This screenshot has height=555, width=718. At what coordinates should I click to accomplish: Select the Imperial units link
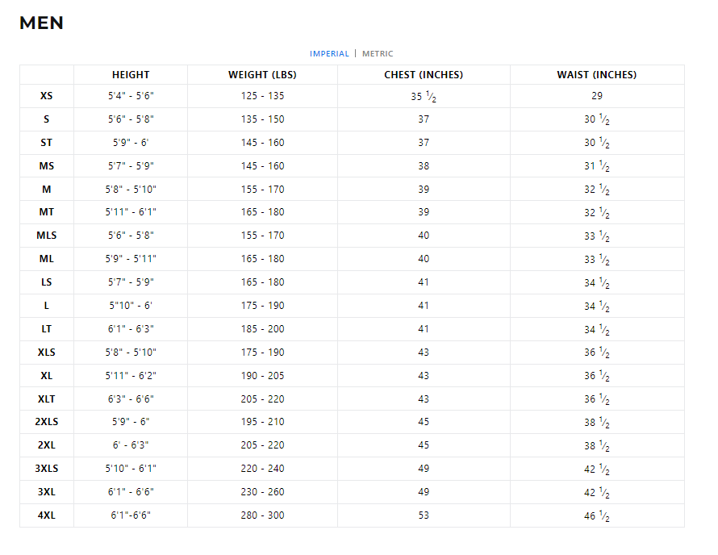329,54
